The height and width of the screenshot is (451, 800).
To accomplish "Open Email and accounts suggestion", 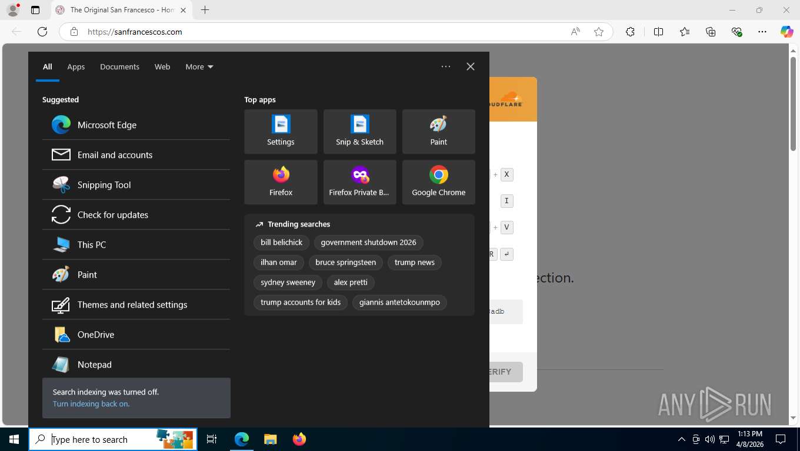I will tap(136, 155).
